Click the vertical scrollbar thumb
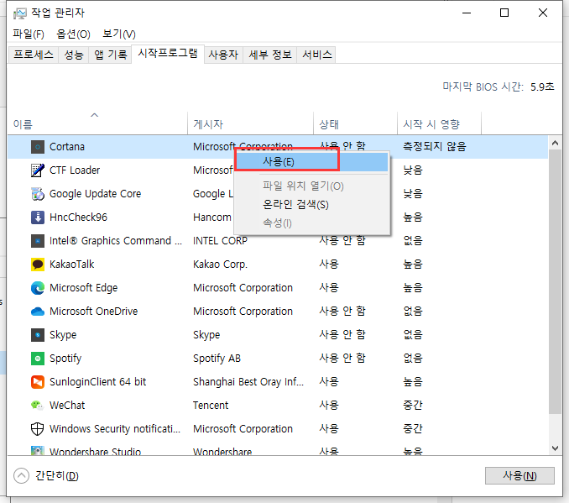The width and height of the screenshot is (569, 503). tap(555, 281)
